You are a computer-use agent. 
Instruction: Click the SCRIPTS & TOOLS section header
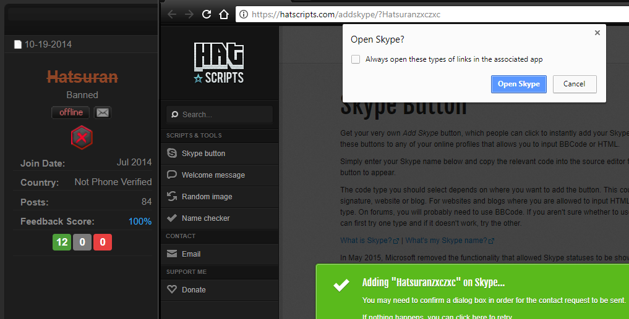click(194, 135)
